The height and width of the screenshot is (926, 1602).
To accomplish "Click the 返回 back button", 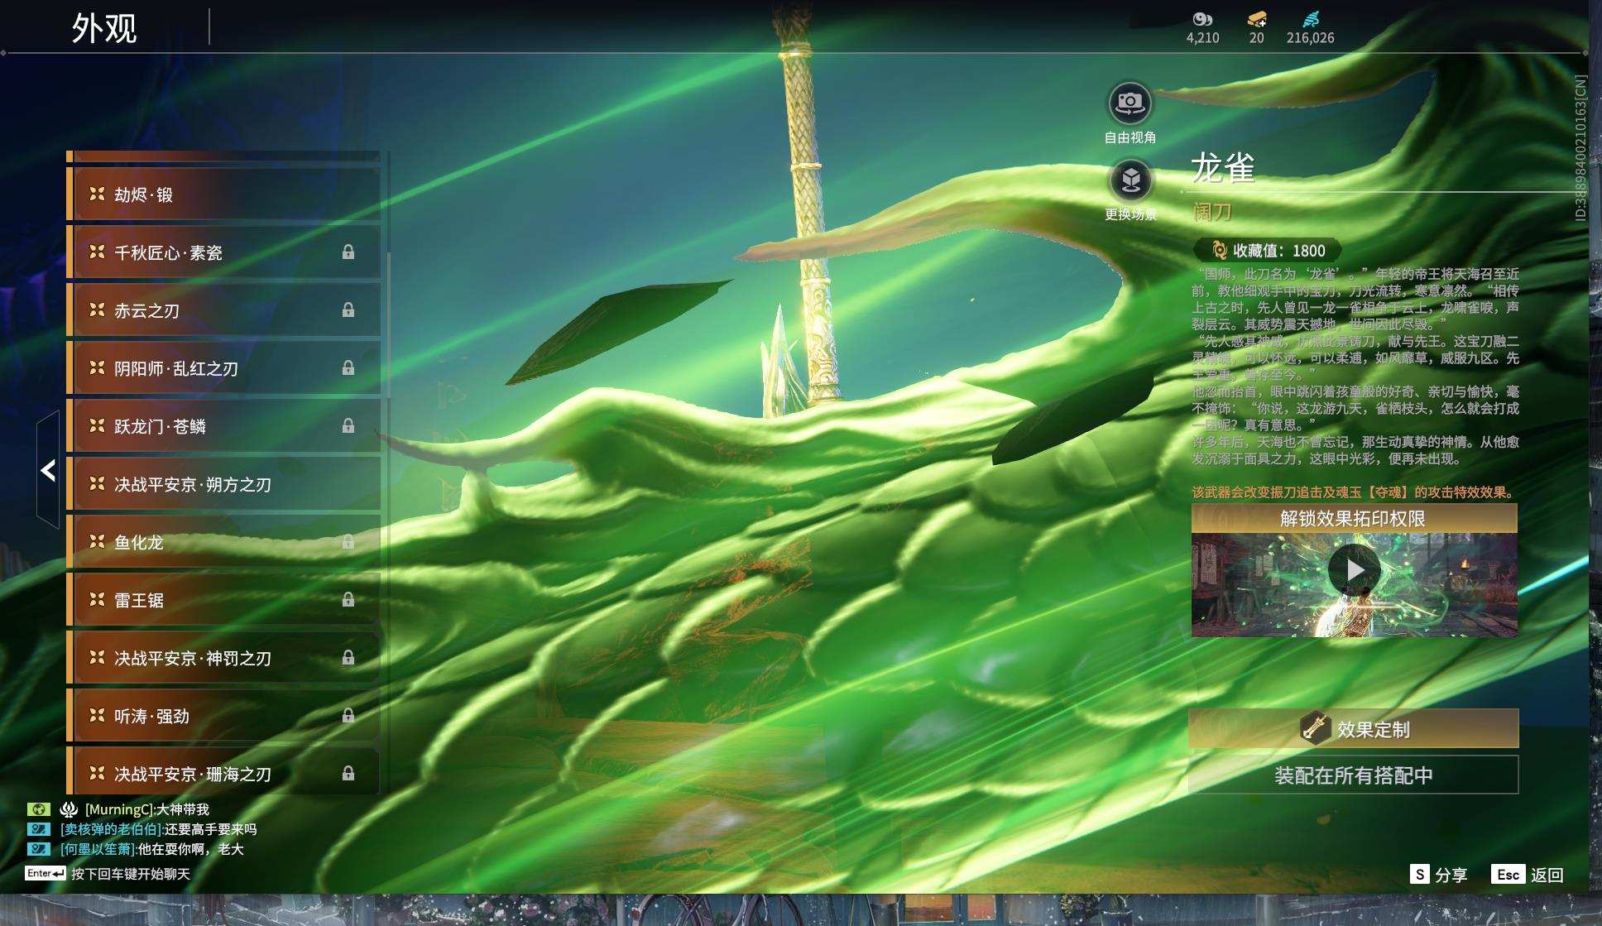I will click(x=1527, y=875).
